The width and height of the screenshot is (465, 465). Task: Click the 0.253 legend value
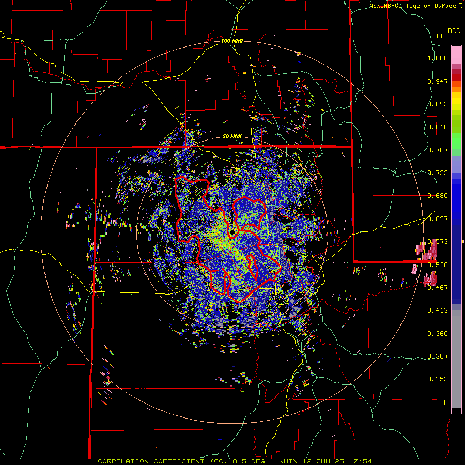coord(438,379)
